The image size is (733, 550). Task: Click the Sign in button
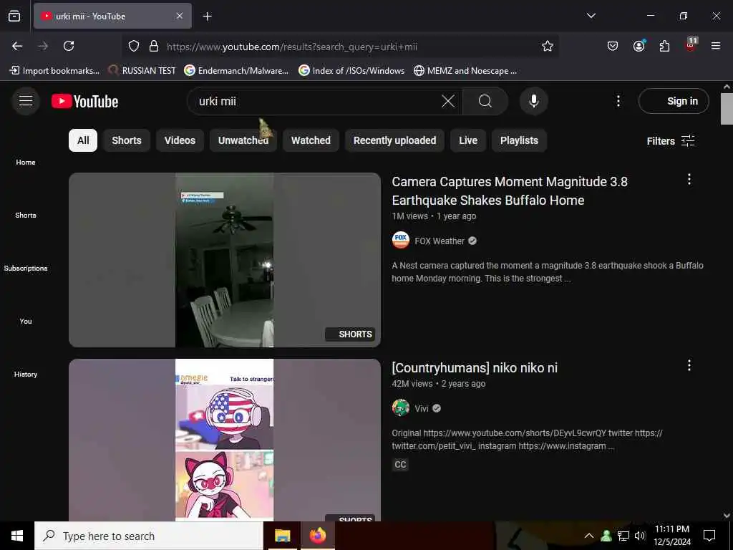pos(674,101)
